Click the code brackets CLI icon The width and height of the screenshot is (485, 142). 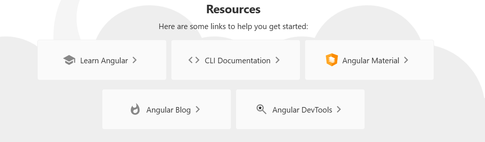[194, 60]
